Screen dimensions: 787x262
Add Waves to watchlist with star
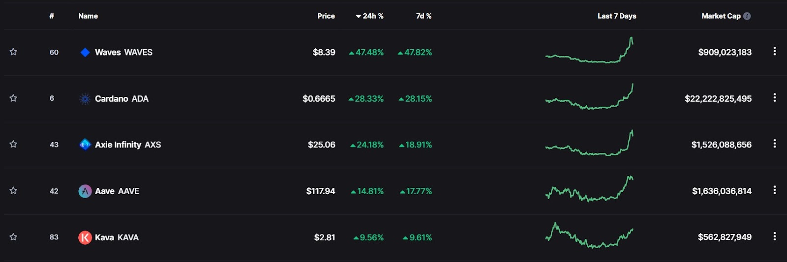point(13,52)
